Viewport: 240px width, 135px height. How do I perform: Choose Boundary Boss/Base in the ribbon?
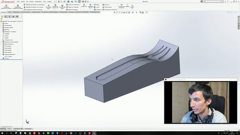[33, 9]
